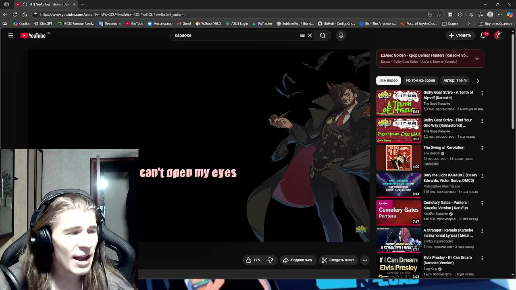Open the browser favorites list icon

481,14
